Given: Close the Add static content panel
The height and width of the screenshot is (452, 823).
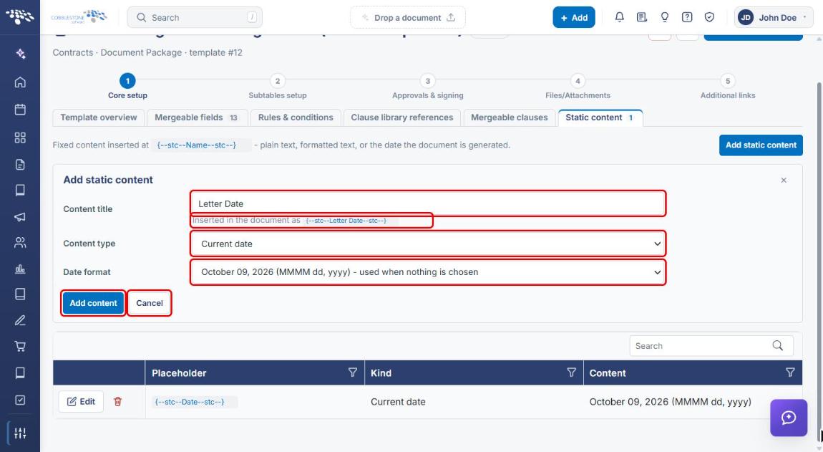Looking at the screenshot, I should (x=784, y=180).
